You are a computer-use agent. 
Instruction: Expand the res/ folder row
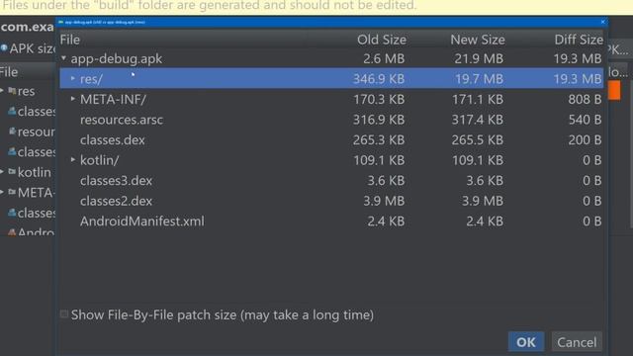73,78
